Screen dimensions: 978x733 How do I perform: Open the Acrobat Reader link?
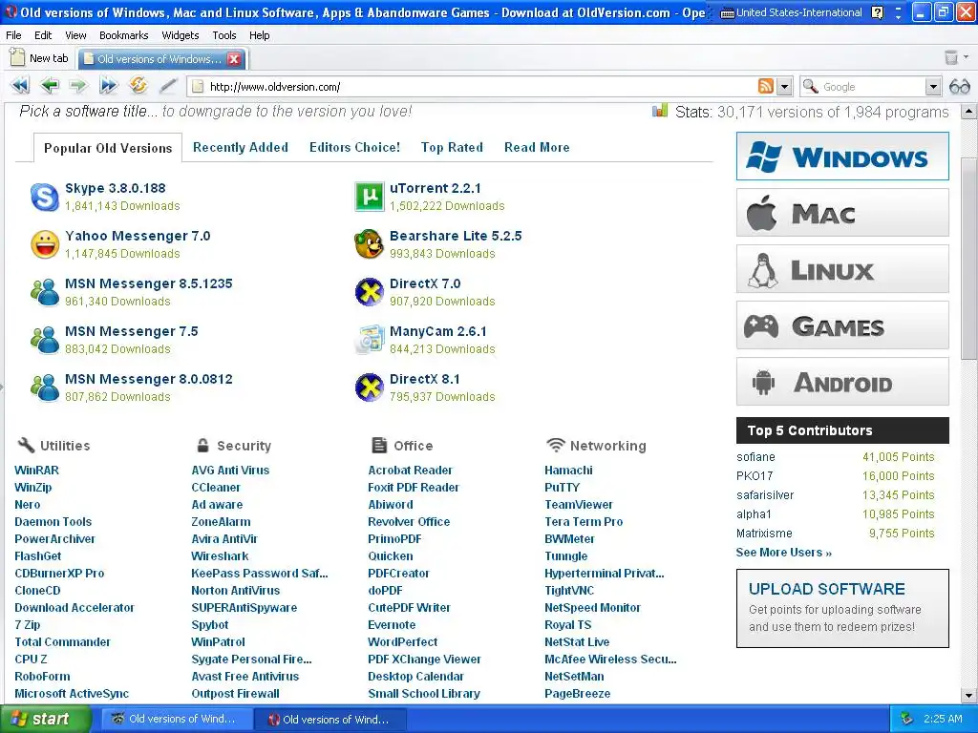[410, 470]
